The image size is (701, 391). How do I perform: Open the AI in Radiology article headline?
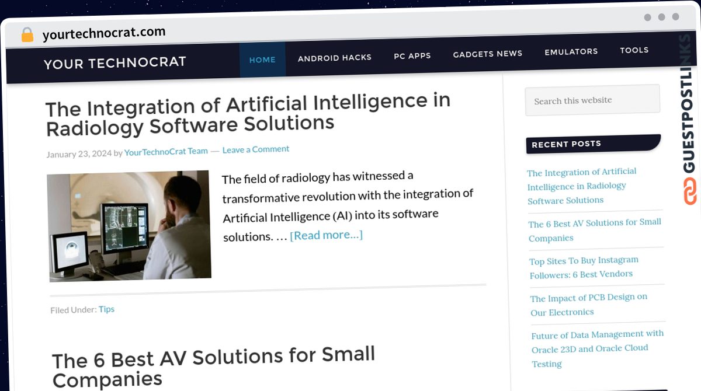[248, 113]
